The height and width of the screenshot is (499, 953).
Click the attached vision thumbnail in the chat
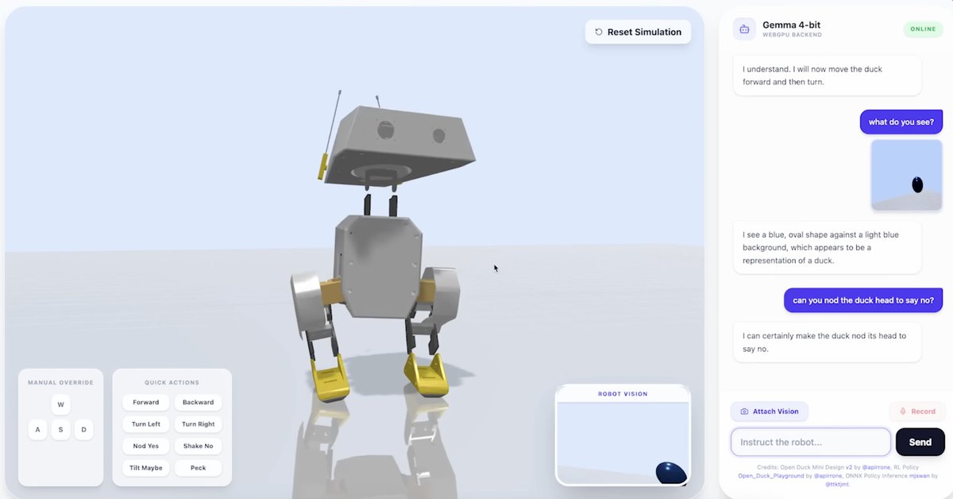(906, 175)
